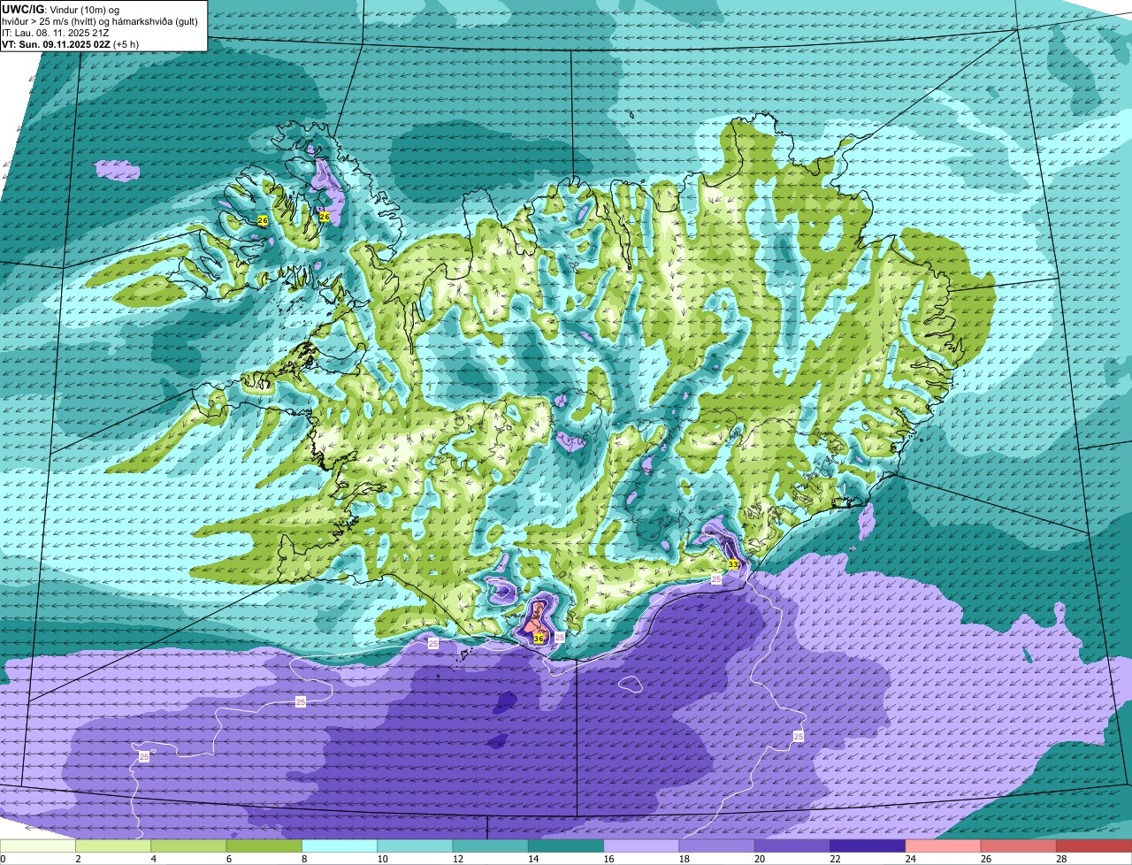The image size is (1132, 865).
Task: Select the 2–4 m/s light green legend swatch
Action: pos(113,846)
